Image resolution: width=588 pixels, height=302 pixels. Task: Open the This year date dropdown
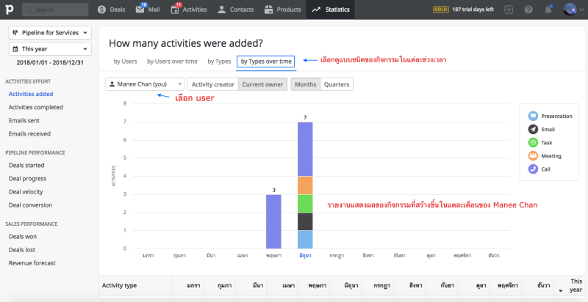(x=50, y=49)
